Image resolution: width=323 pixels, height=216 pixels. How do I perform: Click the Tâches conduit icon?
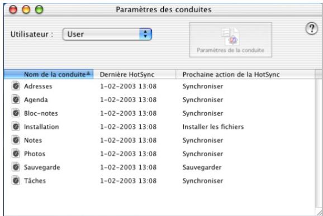[x=16, y=181]
